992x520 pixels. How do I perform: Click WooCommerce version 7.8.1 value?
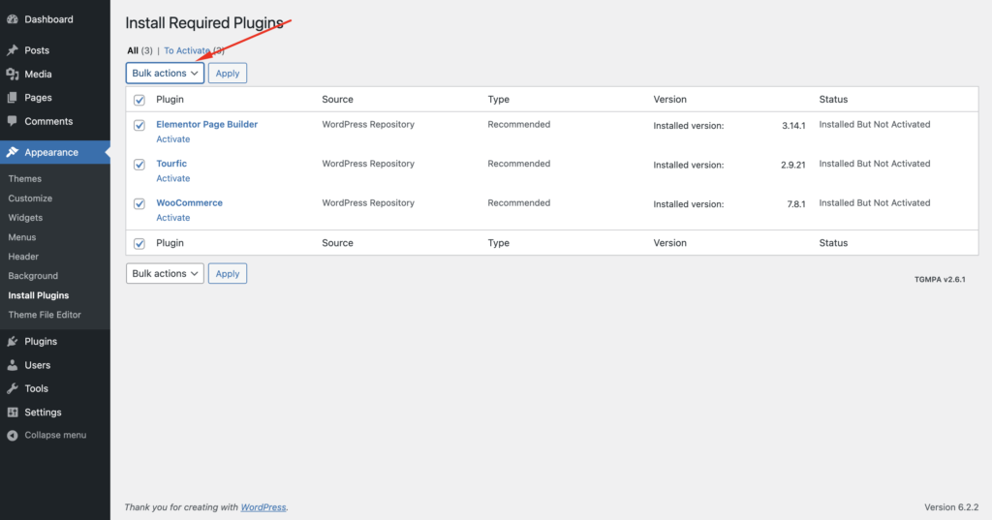pos(796,203)
